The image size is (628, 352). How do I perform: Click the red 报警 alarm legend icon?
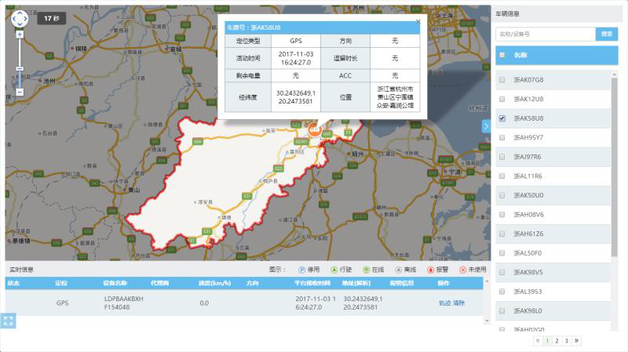(x=429, y=270)
